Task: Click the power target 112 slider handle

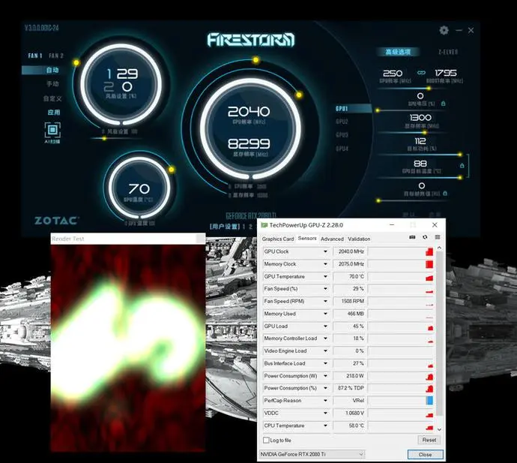Action: 459,155
